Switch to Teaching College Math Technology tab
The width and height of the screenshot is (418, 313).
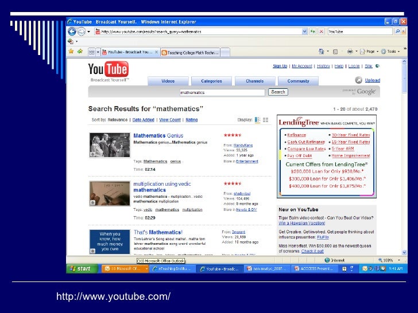[191, 53]
